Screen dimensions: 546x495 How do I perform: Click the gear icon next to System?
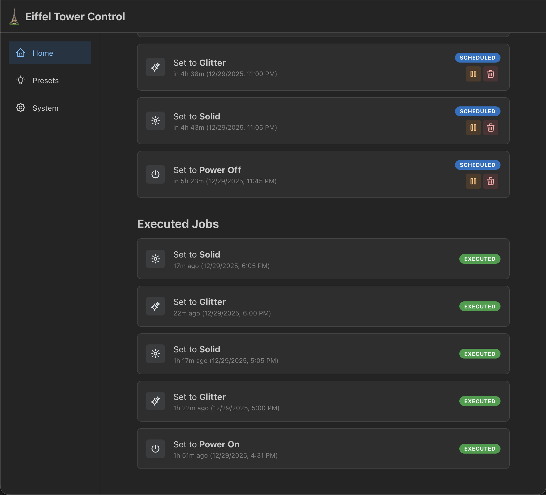pyautogui.click(x=21, y=108)
